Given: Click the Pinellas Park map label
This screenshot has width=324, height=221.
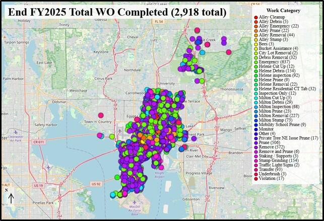Looking at the screenshot, I should pyautogui.click(x=43, y=203).
